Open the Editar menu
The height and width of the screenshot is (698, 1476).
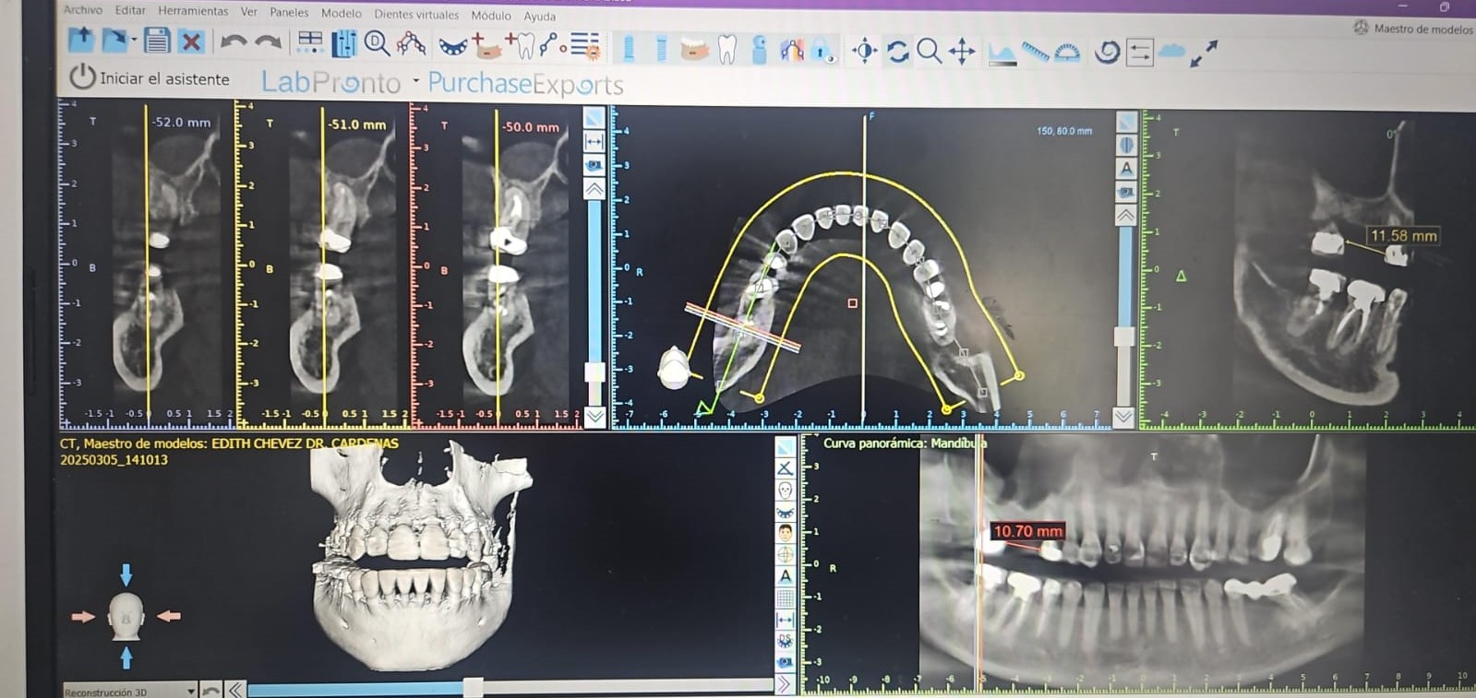[130, 10]
